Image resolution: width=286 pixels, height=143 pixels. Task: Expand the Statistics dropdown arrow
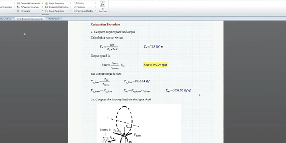click(95, 7)
